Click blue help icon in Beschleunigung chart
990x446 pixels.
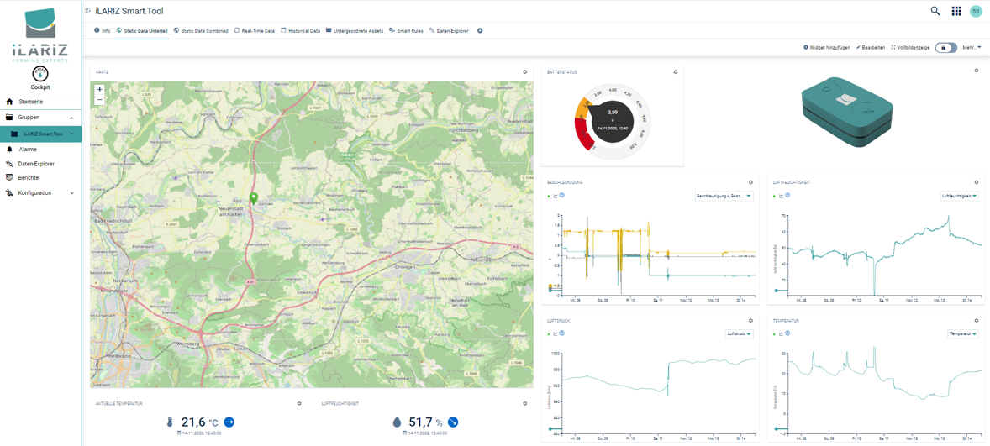pos(562,196)
